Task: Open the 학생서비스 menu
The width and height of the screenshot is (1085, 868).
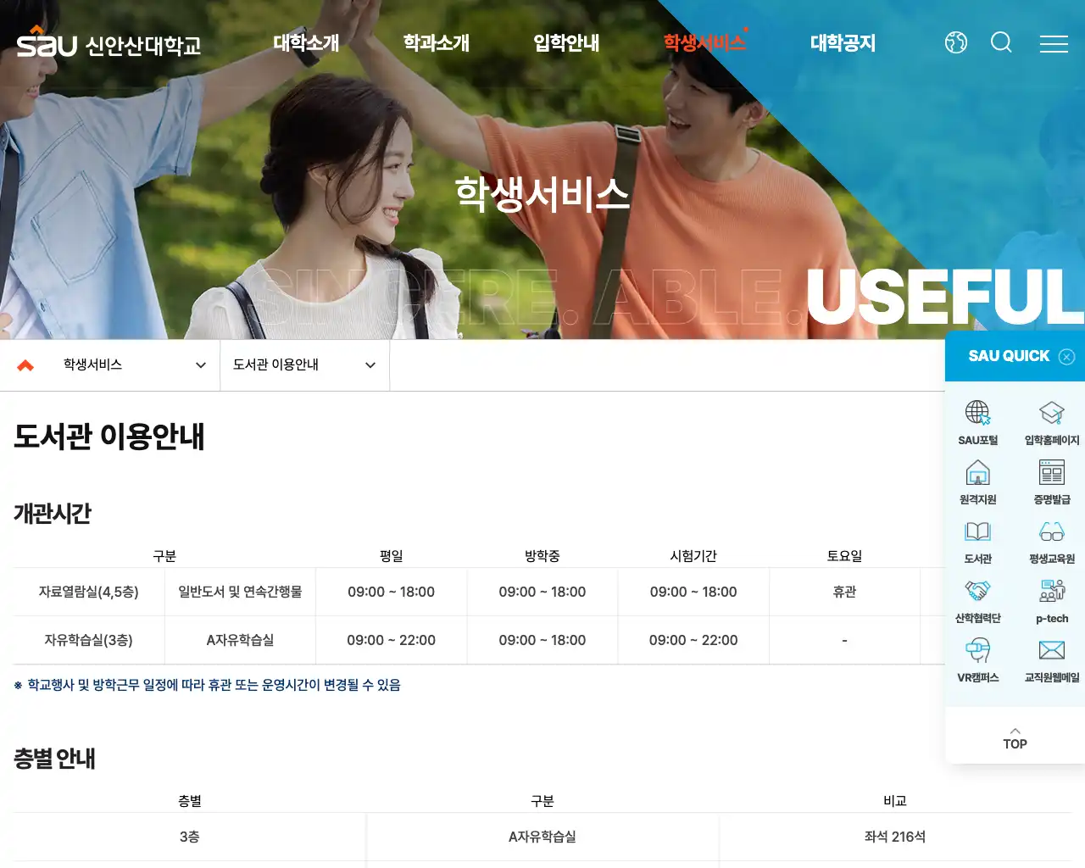Action: pos(704,42)
